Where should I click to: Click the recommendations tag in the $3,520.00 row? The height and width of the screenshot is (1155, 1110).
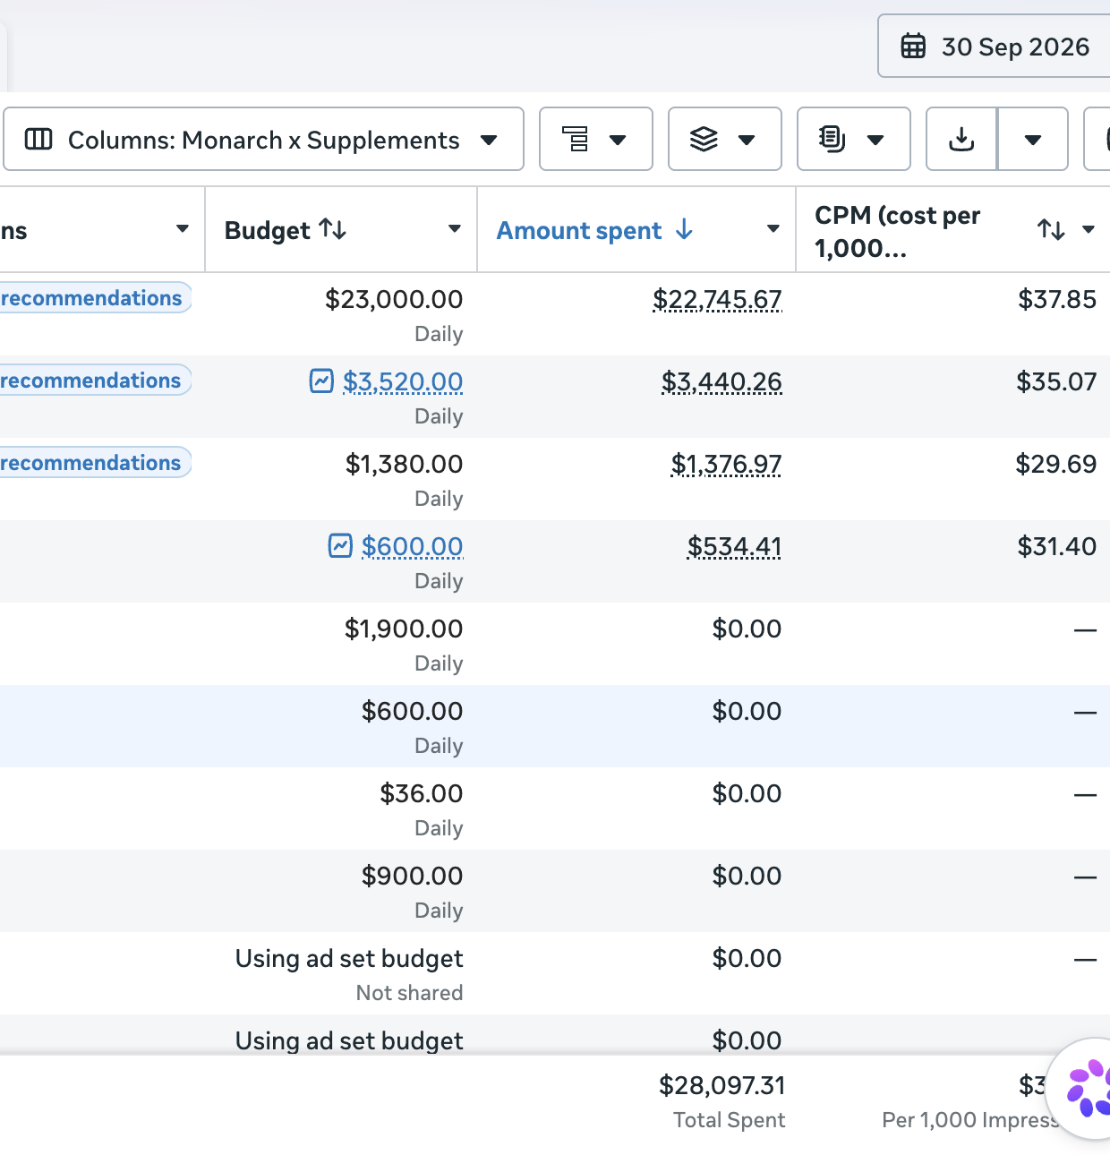(x=94, y=381)
